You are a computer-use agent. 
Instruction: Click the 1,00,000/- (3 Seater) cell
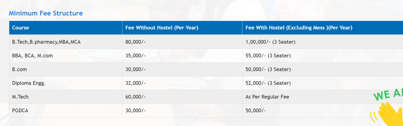point(270,42)
